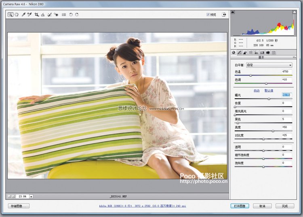
Task: Adjust the 曝光 exposure slider handle
Action: click(269, 99)
